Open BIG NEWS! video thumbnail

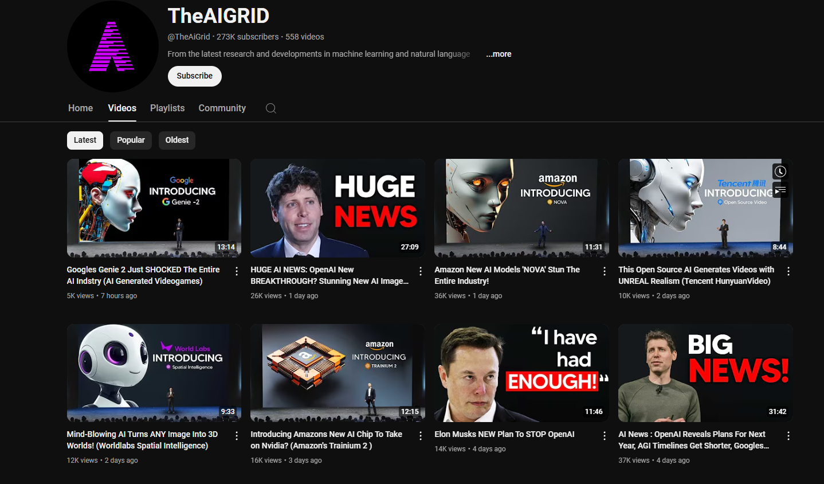point(705,373)
